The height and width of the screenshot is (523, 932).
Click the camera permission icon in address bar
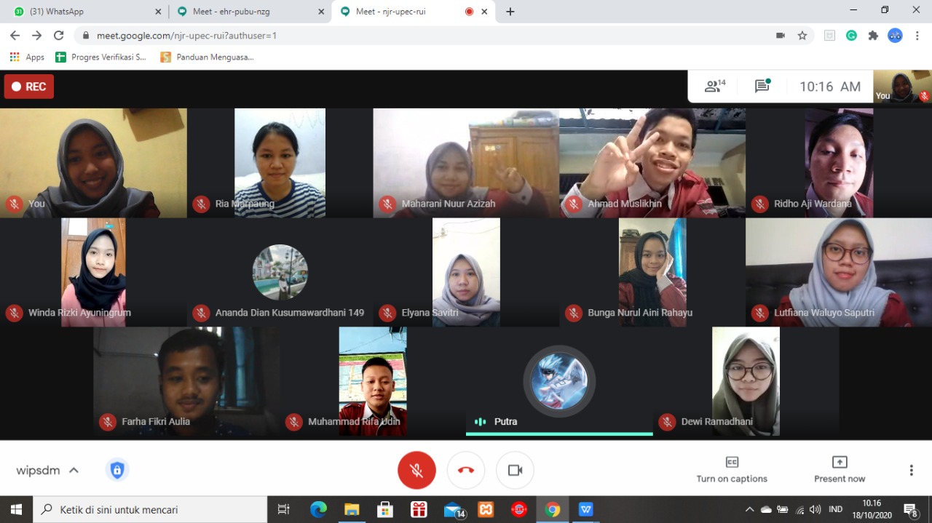(x=781, y=35)
